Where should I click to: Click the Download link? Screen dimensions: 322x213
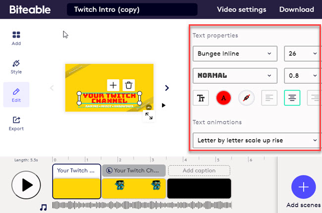(296, 9)
